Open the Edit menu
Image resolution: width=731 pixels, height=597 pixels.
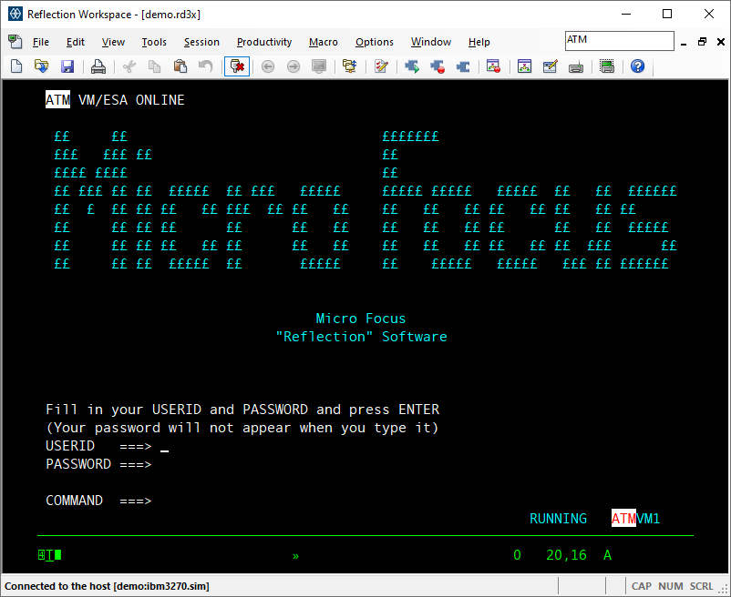click(75, 43)
